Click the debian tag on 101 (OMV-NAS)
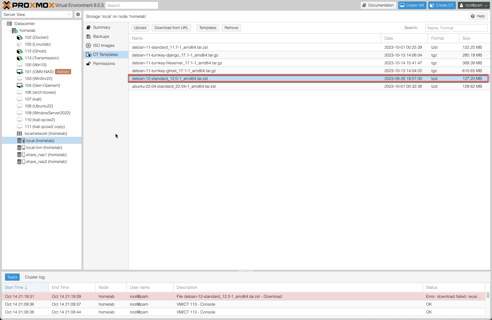Screen dimensions: 492x320 point(63,72)
